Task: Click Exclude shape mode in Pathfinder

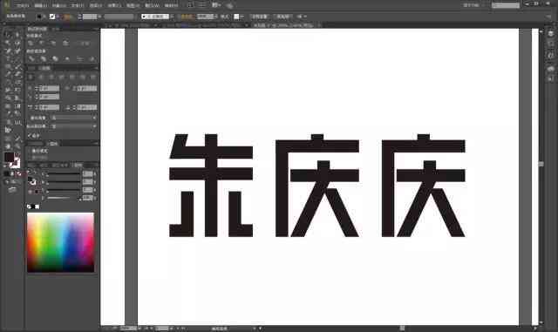Action: [65, 43]
